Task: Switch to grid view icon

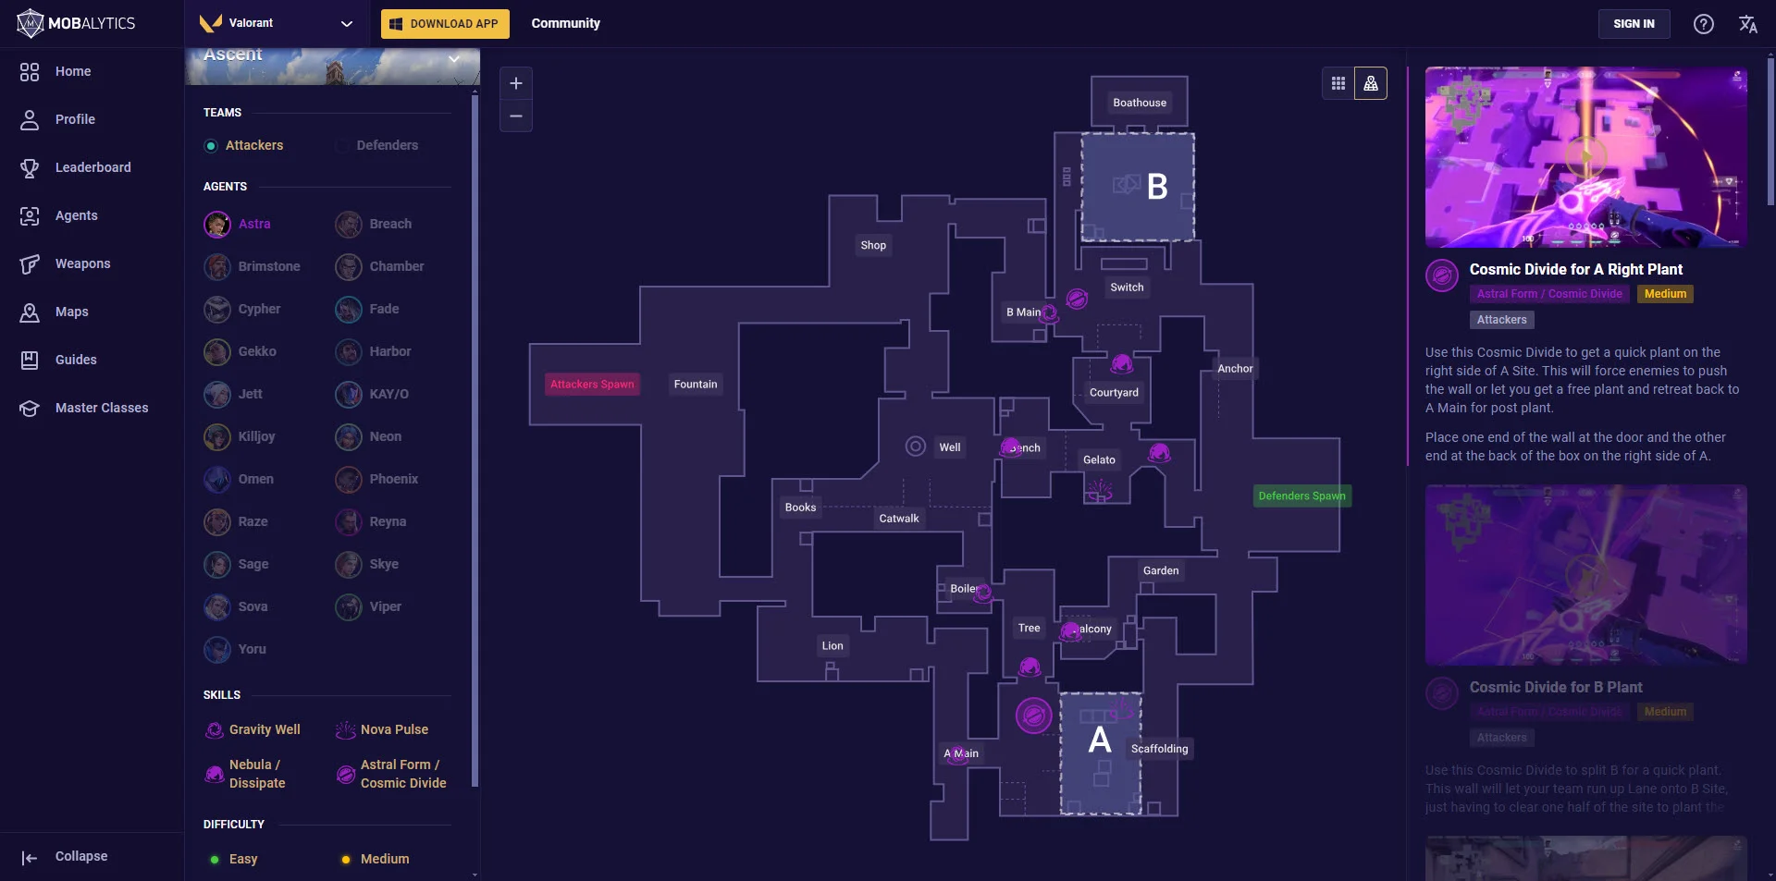Action: tap(1338, 83)
